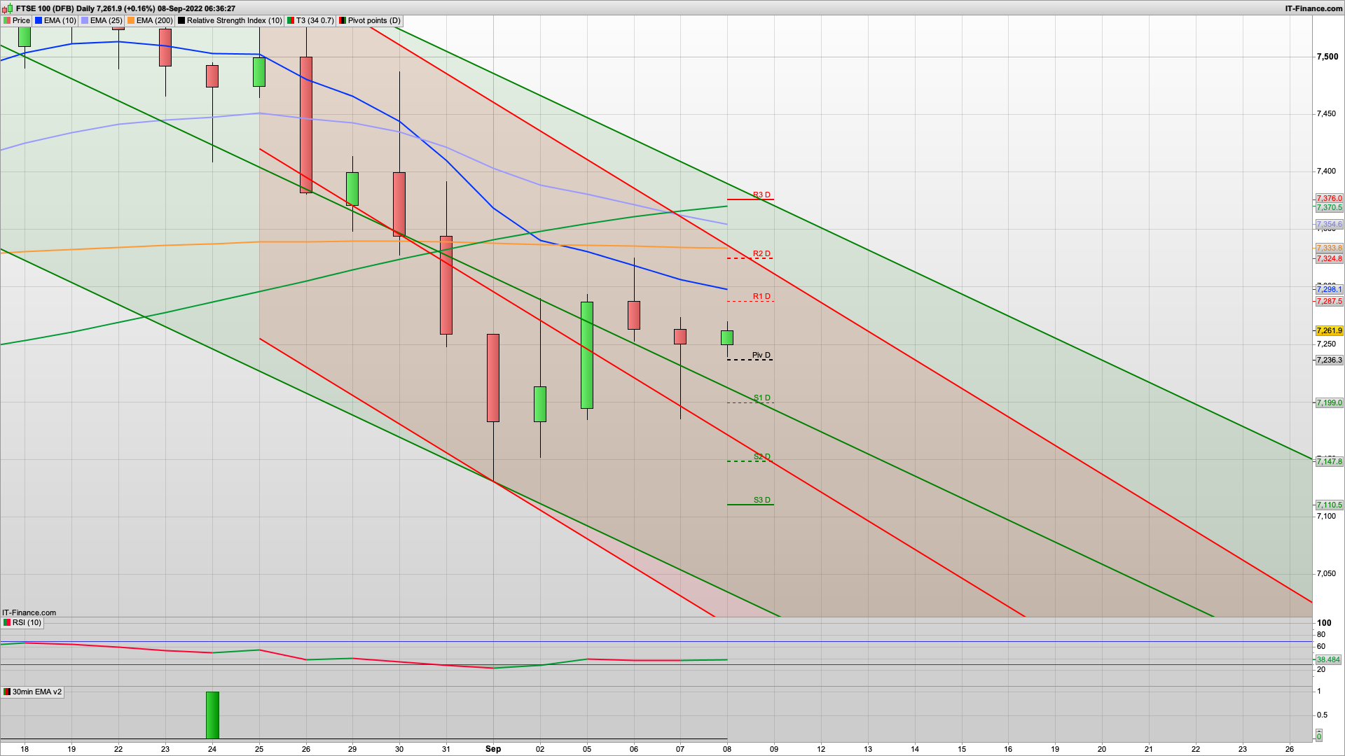Image resolution: width=1345 pixels, height=756 pixels.
Task: Select the EMA (200) indicator legend
Action: [x=150, y=20]
